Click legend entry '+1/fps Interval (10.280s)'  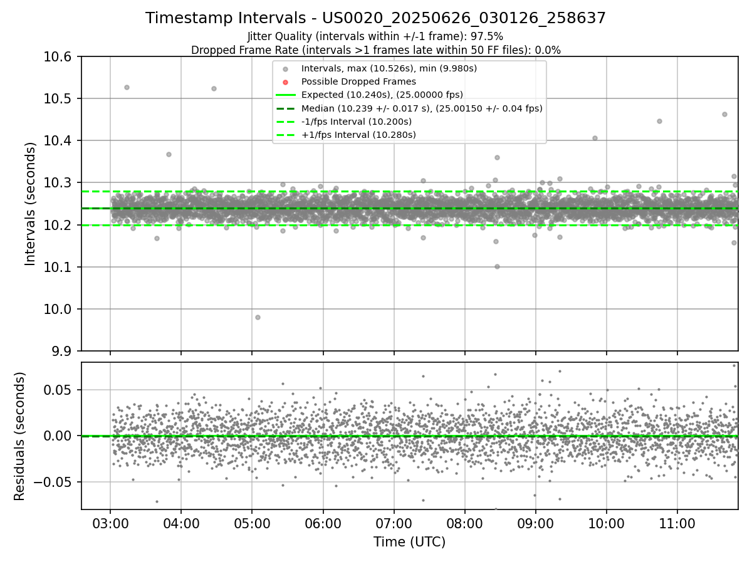click(358, 135)
